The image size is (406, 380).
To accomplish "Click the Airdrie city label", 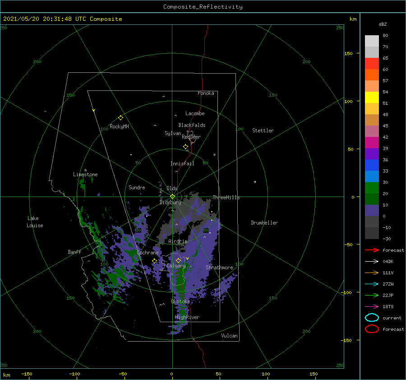I will click(178, 241).
